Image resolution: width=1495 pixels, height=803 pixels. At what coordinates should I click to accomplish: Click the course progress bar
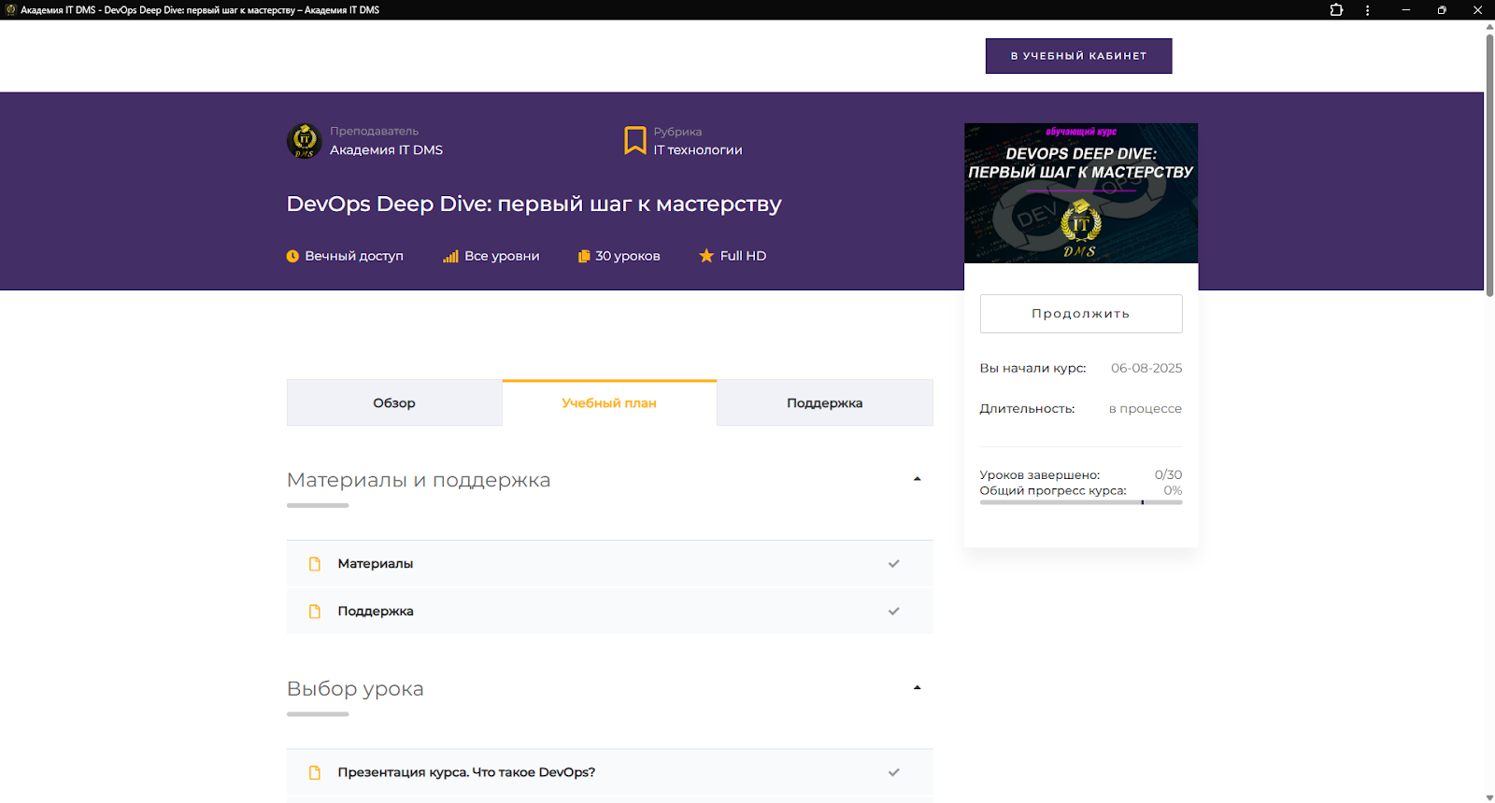(x=1081, y=502)
